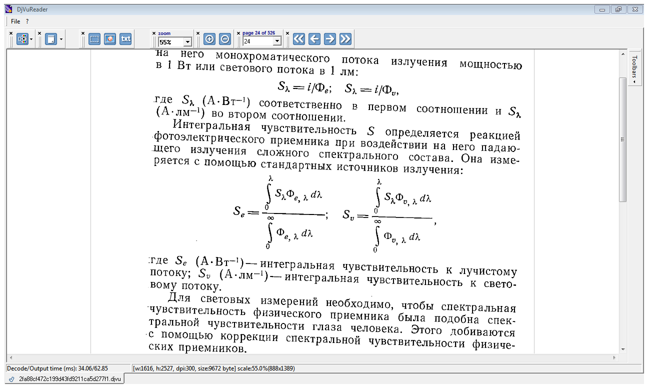The width and height of the screenshot is (648, 388).
Task: Select the djvu document tab at bottom
Action: (x=65, y=379)
